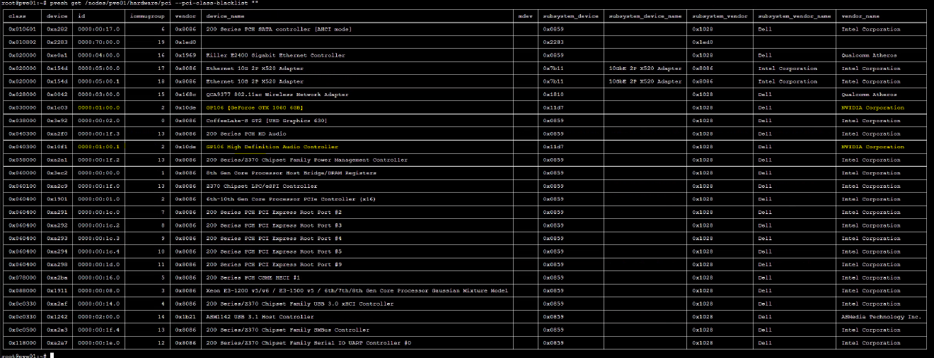Select the ASM1142 USB 3.1 Host Controller entry
934x358 pixels.
coord(260,317)
